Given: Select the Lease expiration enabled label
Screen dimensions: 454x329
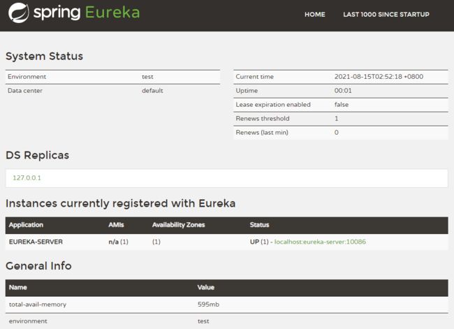Looking at the screenshot, I should (273, 105).
